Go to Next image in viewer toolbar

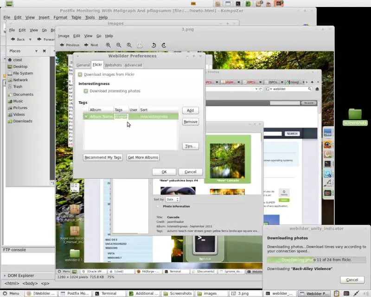(91, 45)
